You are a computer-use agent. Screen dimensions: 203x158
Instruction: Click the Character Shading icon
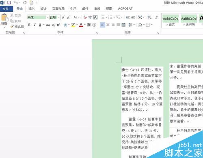click(89, 25)
